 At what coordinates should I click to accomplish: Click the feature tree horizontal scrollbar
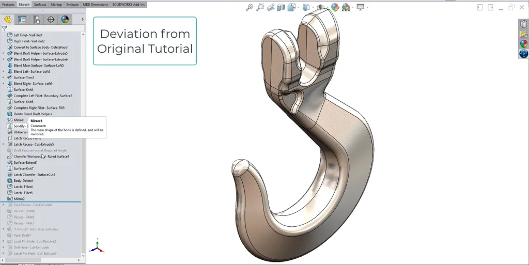click(x=31, y=260)
